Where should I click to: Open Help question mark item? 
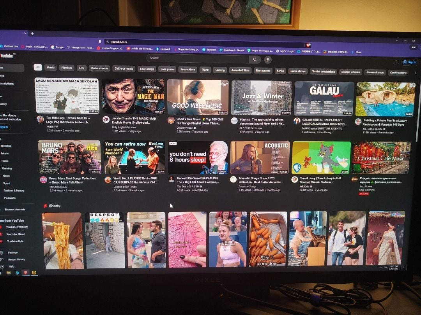click(x=8, y=266)
